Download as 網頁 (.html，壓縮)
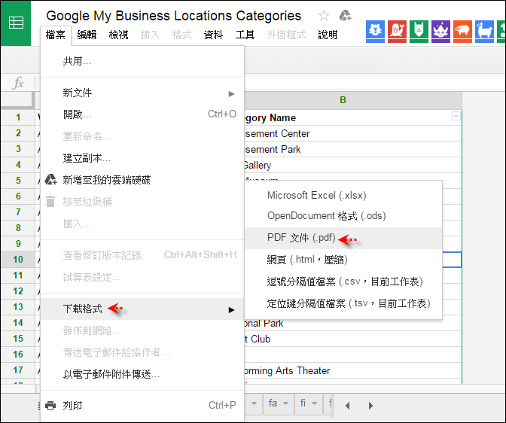Screen dimensions: 506x423 click(343, 260)
